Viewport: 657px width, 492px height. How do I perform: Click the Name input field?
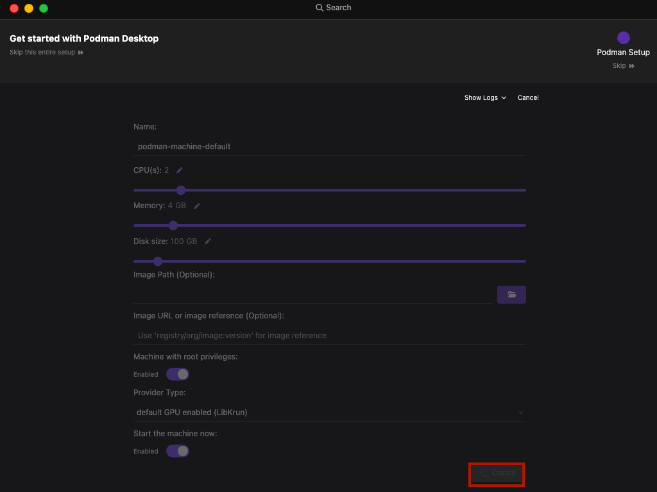[x=329, y=147]
